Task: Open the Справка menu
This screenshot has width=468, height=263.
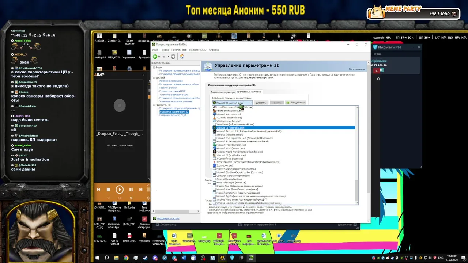Action: [x=214, y=50]
